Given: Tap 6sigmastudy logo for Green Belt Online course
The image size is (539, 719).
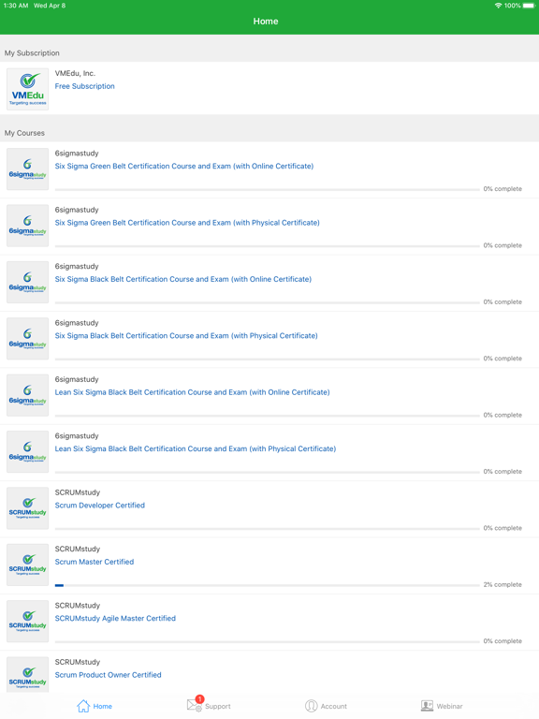Looking at the screenshot, I should point(27,169).
